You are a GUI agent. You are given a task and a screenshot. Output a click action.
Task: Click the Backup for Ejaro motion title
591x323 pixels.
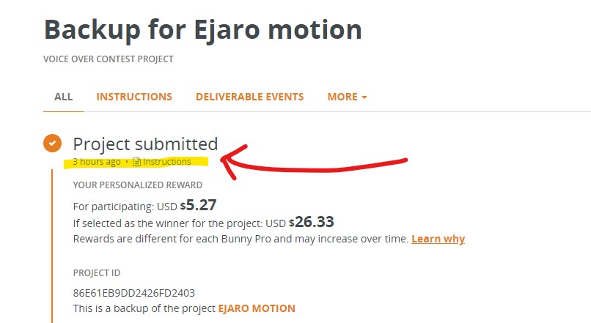[x=202, y=29]
